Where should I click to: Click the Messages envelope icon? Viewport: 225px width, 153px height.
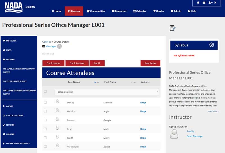pyautogui.click(x=44, y=46)
